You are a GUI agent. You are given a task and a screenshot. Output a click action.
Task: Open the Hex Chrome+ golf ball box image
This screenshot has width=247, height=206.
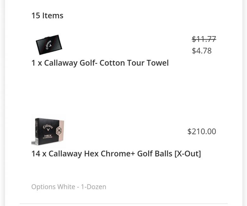[x=48, y=132]
